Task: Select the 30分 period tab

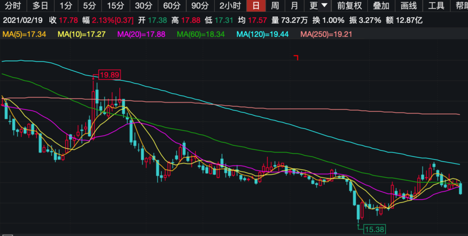Action: 143,6
